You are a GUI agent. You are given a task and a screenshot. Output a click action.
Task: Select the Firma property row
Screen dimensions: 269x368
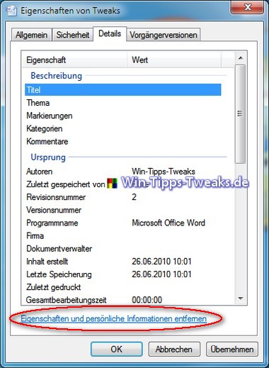pos(123,235)
